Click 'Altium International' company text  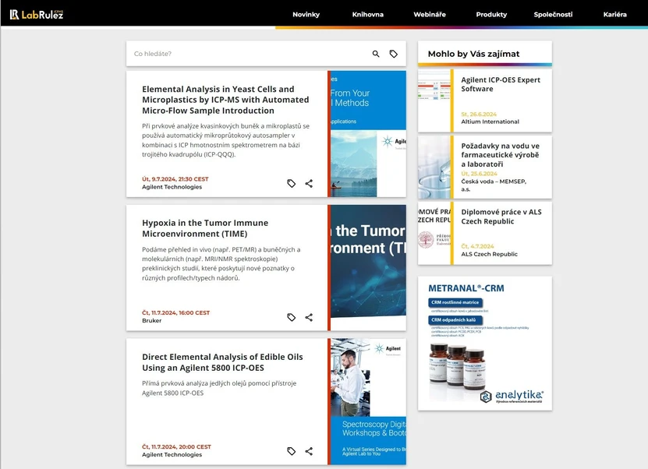(x=490, y=122)
